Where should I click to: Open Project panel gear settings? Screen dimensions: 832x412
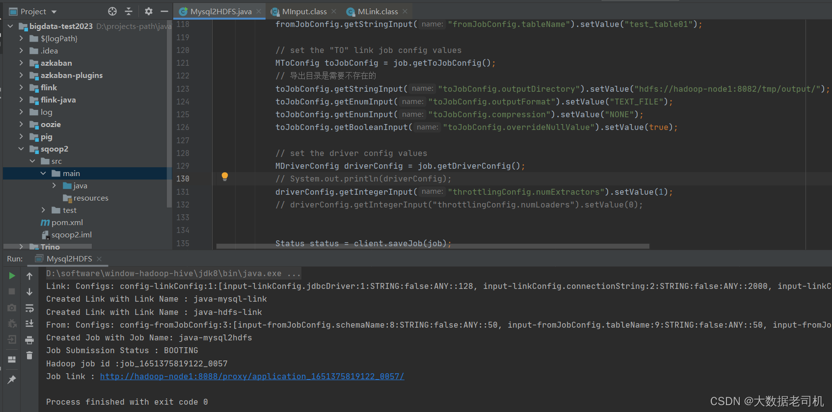pyautogui.click(x=149, y=11)
